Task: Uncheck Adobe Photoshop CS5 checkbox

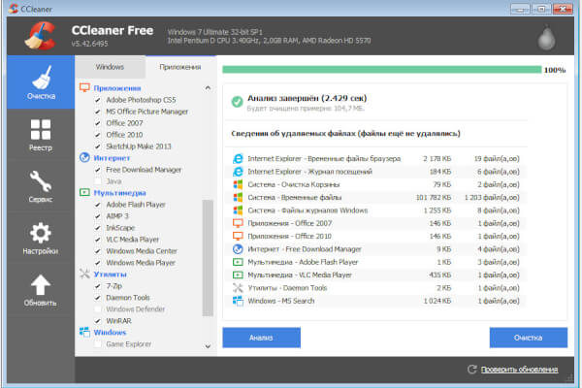Action: point(98,100)
